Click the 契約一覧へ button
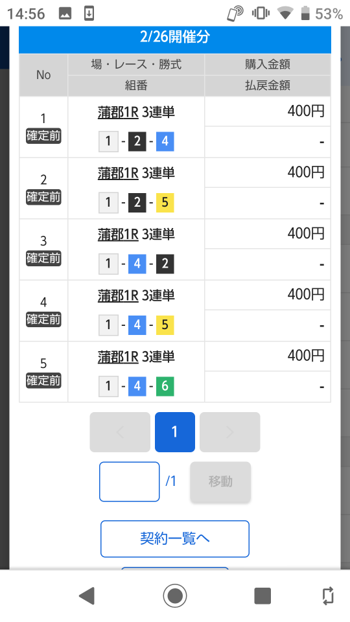 click(174, 538)
